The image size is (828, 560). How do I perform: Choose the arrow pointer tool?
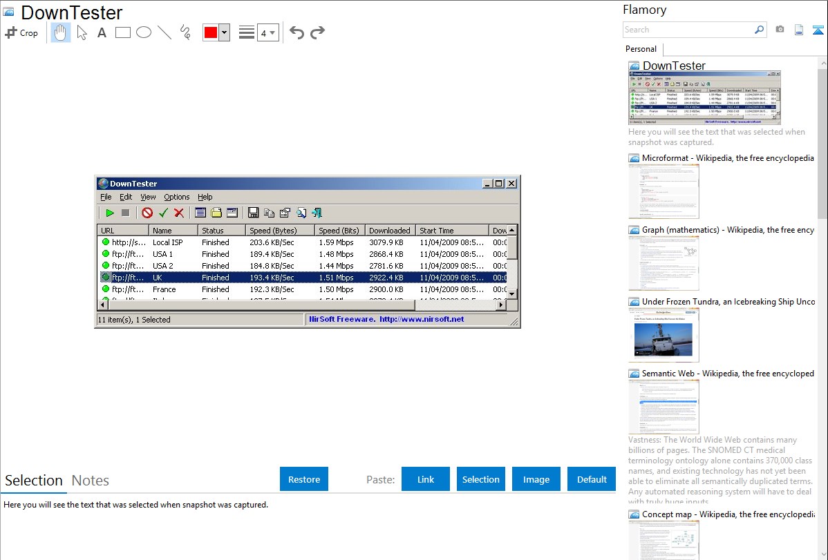coord(82,32)
